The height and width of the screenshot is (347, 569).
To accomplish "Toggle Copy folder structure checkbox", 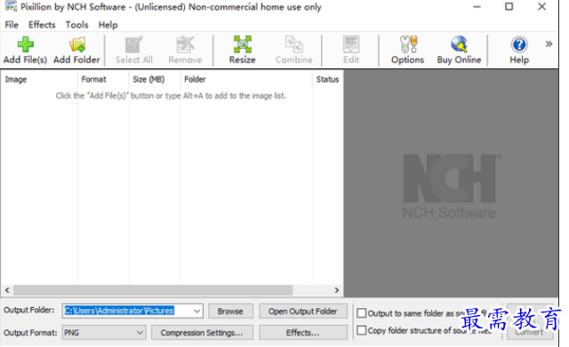I will [362, 330].
